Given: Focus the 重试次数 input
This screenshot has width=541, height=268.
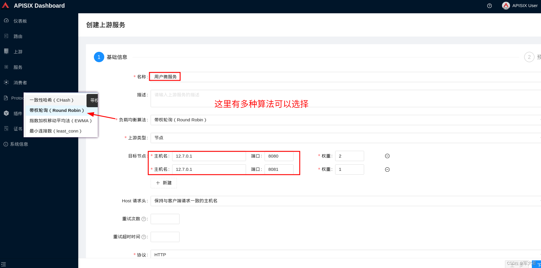Looking at the screenshot, I should coord(165,219).
